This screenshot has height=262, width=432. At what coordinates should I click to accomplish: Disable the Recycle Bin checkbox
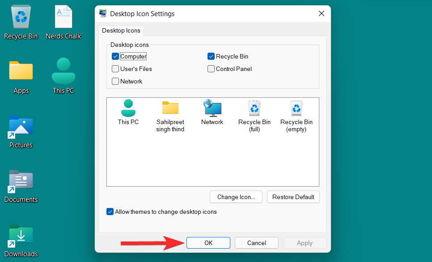pos(211,56)
